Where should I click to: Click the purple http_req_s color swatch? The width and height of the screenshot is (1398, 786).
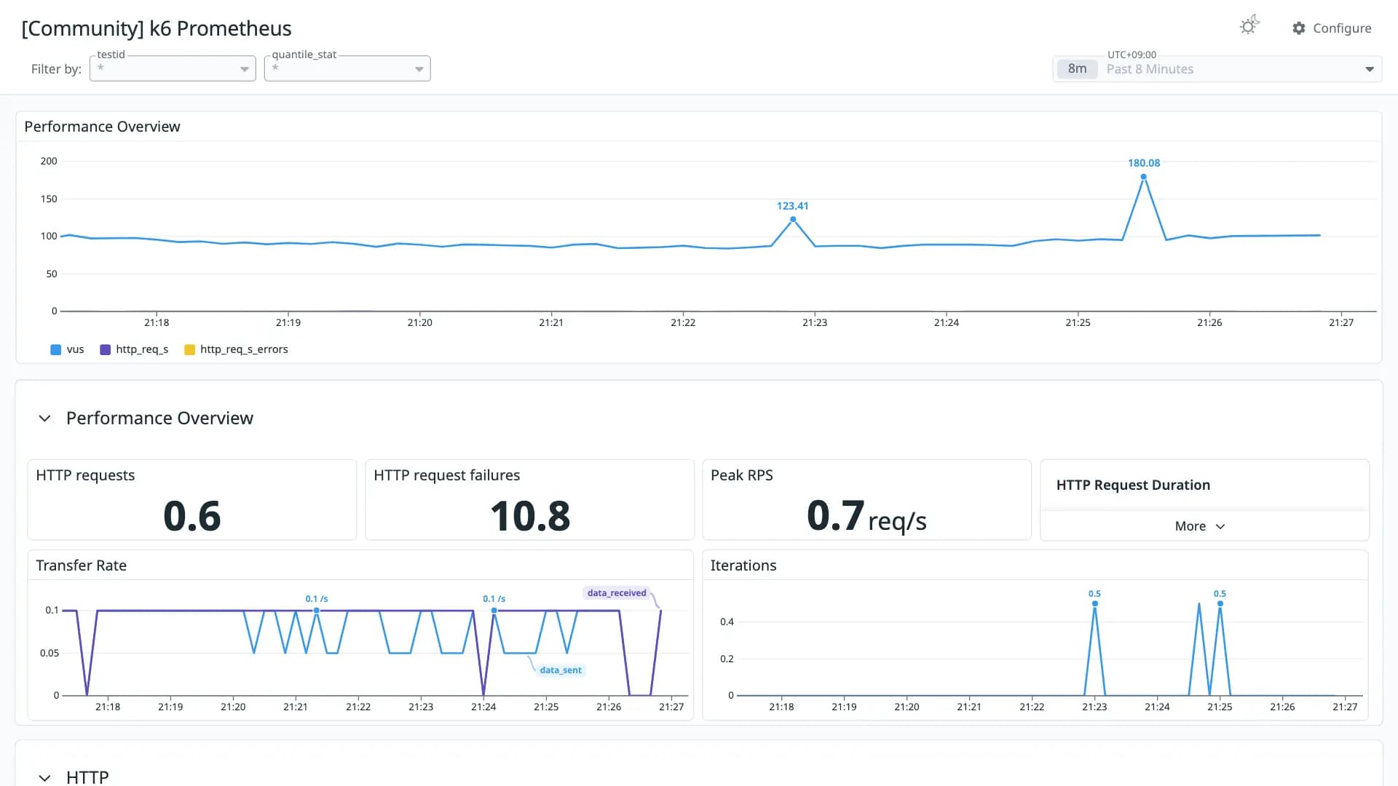tap(105, 350)
